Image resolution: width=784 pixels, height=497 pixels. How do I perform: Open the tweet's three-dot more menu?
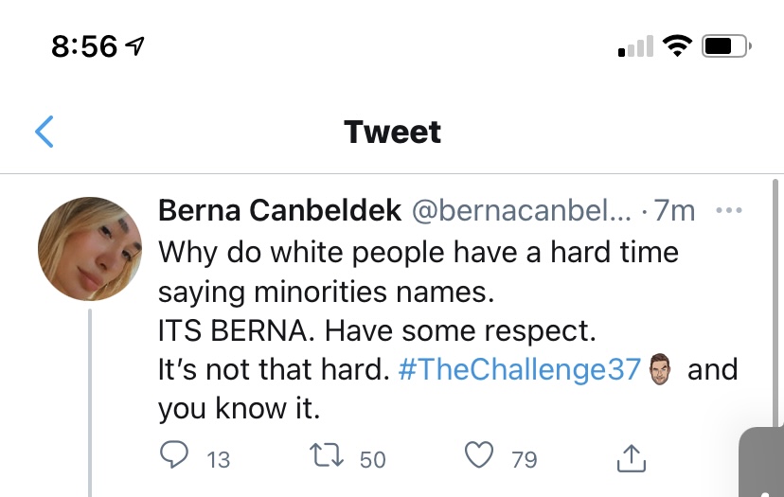[x=728, y=210]
